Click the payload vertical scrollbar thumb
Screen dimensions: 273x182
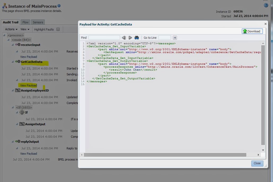pos(263,95)
